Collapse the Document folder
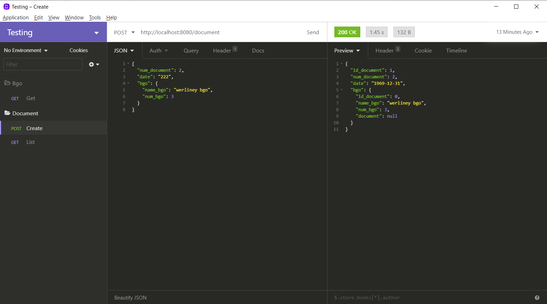547x304 pixels. pos(21,113)
